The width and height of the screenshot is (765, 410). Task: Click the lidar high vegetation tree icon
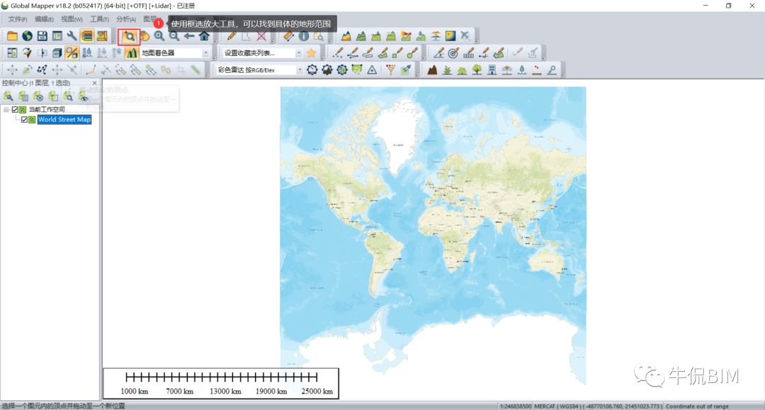pyautogui.click(x=477, y=69)
